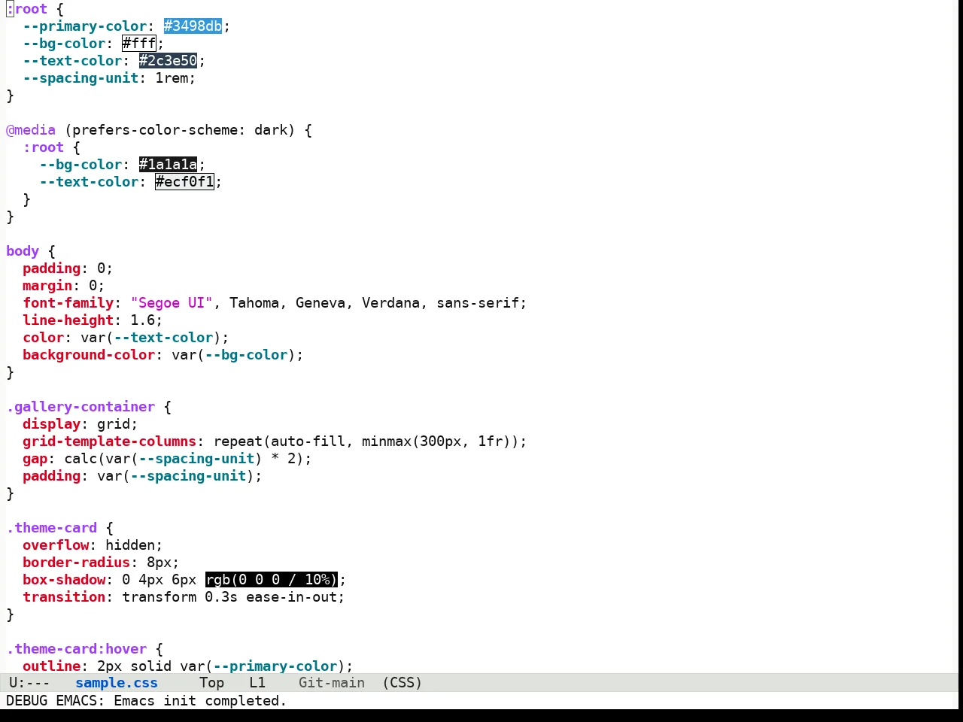Click the #3498db primary color value

[x=193, y=26]
